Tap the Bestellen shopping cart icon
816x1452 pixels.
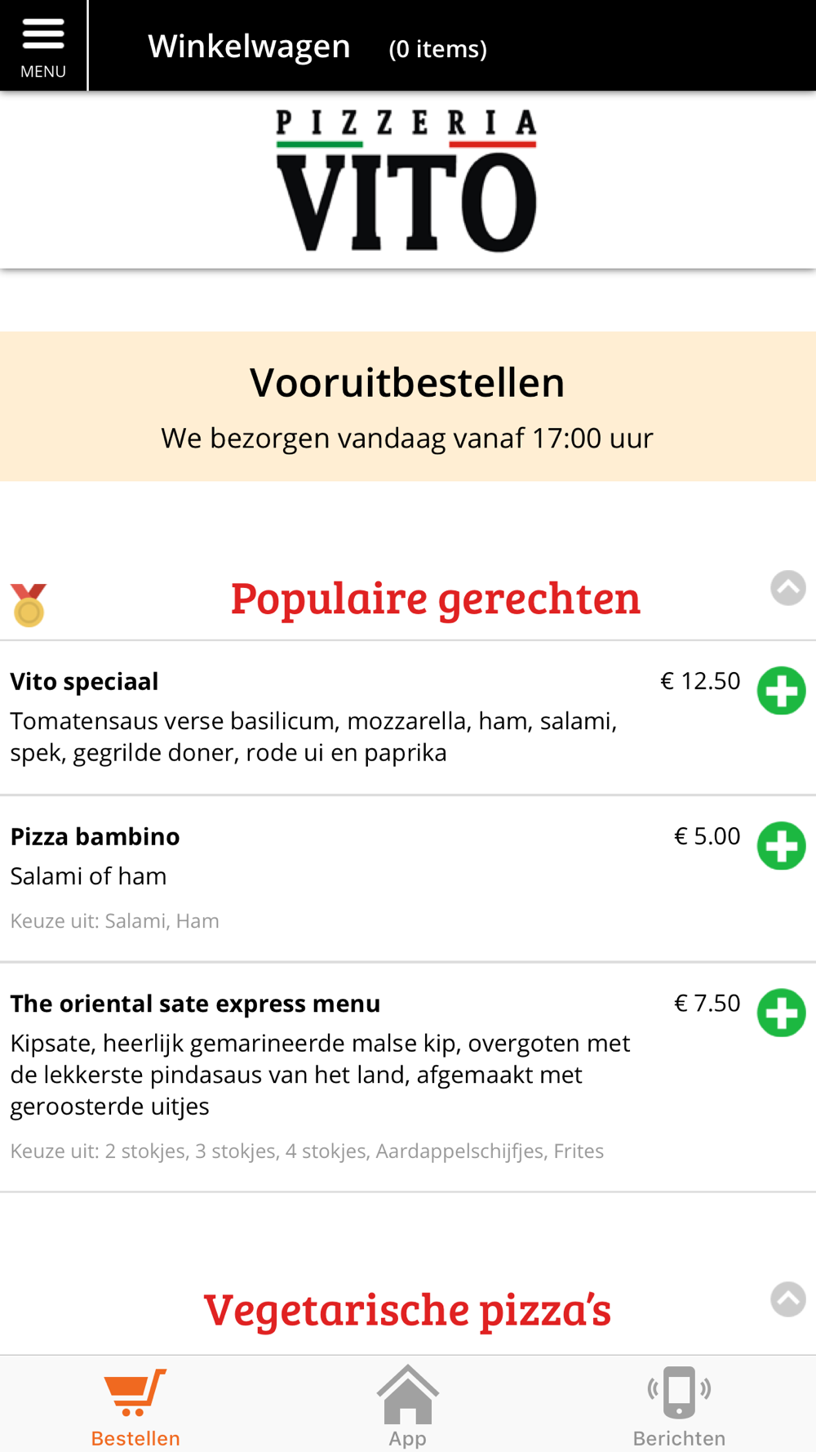[x=135, y=1392]
